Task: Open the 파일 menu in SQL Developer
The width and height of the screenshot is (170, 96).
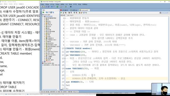Action: [42, 4]
